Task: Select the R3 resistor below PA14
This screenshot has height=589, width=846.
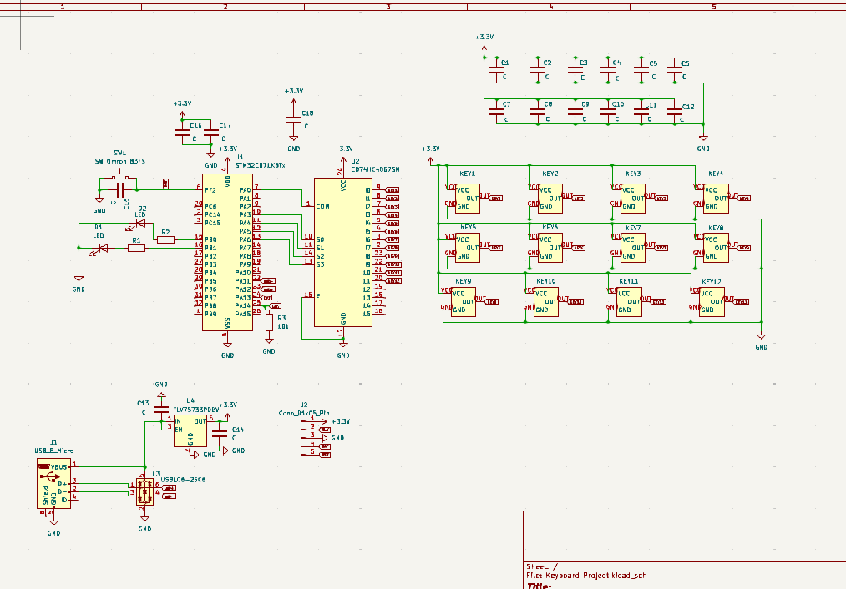Action: tap(269, 322)
